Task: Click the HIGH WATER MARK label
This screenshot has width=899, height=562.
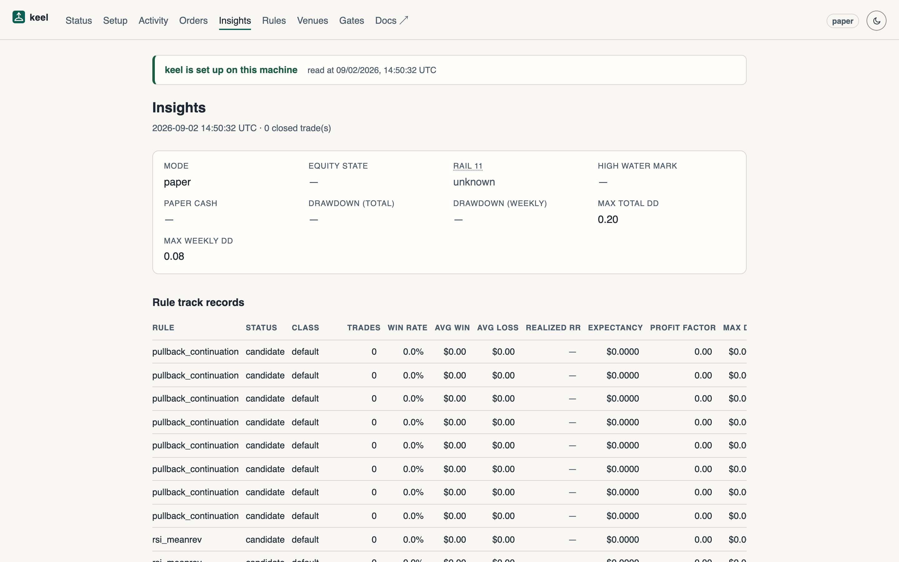Action: (637, 166)
